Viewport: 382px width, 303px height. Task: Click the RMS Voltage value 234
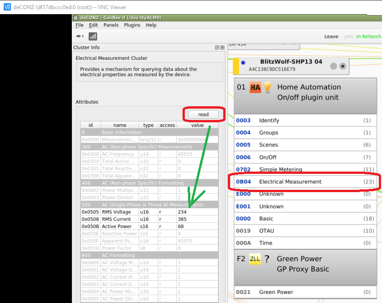[x=182, y=212]
